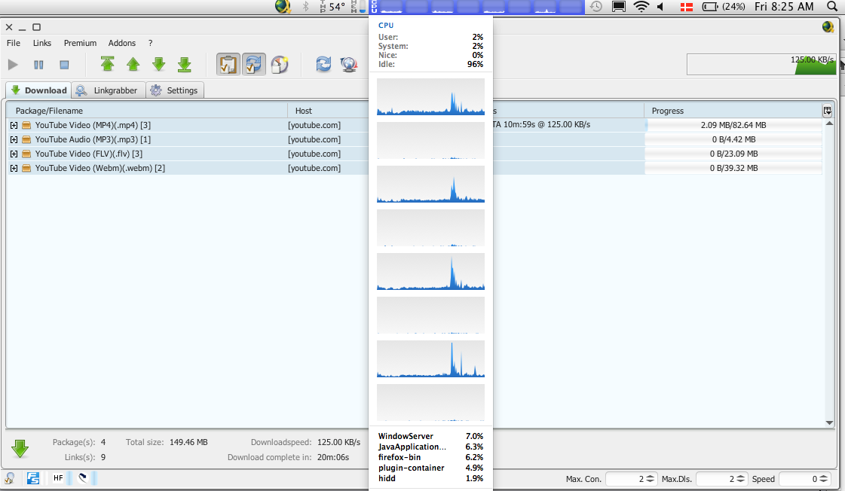This screenshot has height=491, width=845.
Task: Sort by Progress column header
Action: [733, 111]
